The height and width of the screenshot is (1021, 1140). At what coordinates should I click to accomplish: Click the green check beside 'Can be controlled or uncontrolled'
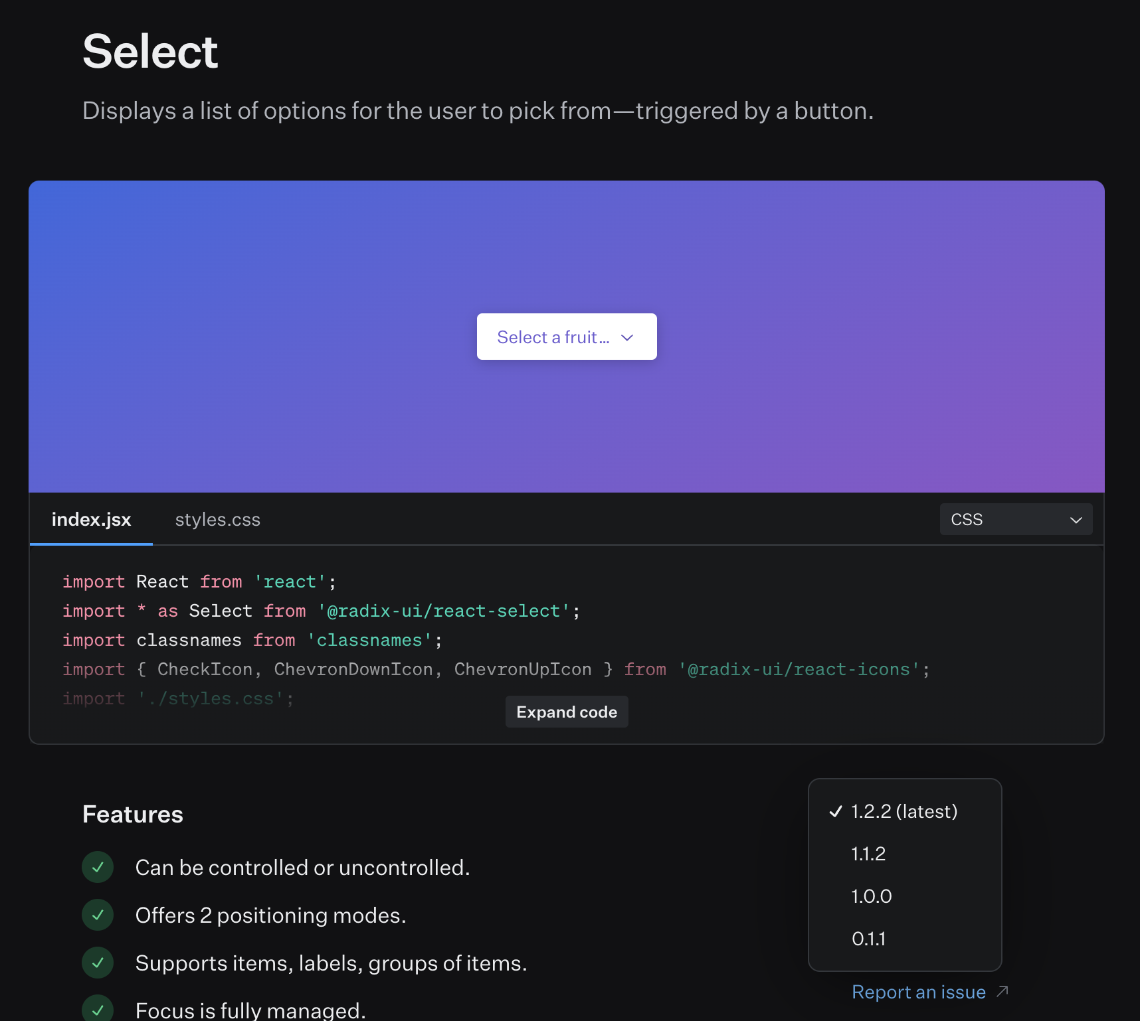tap(98, 867)
